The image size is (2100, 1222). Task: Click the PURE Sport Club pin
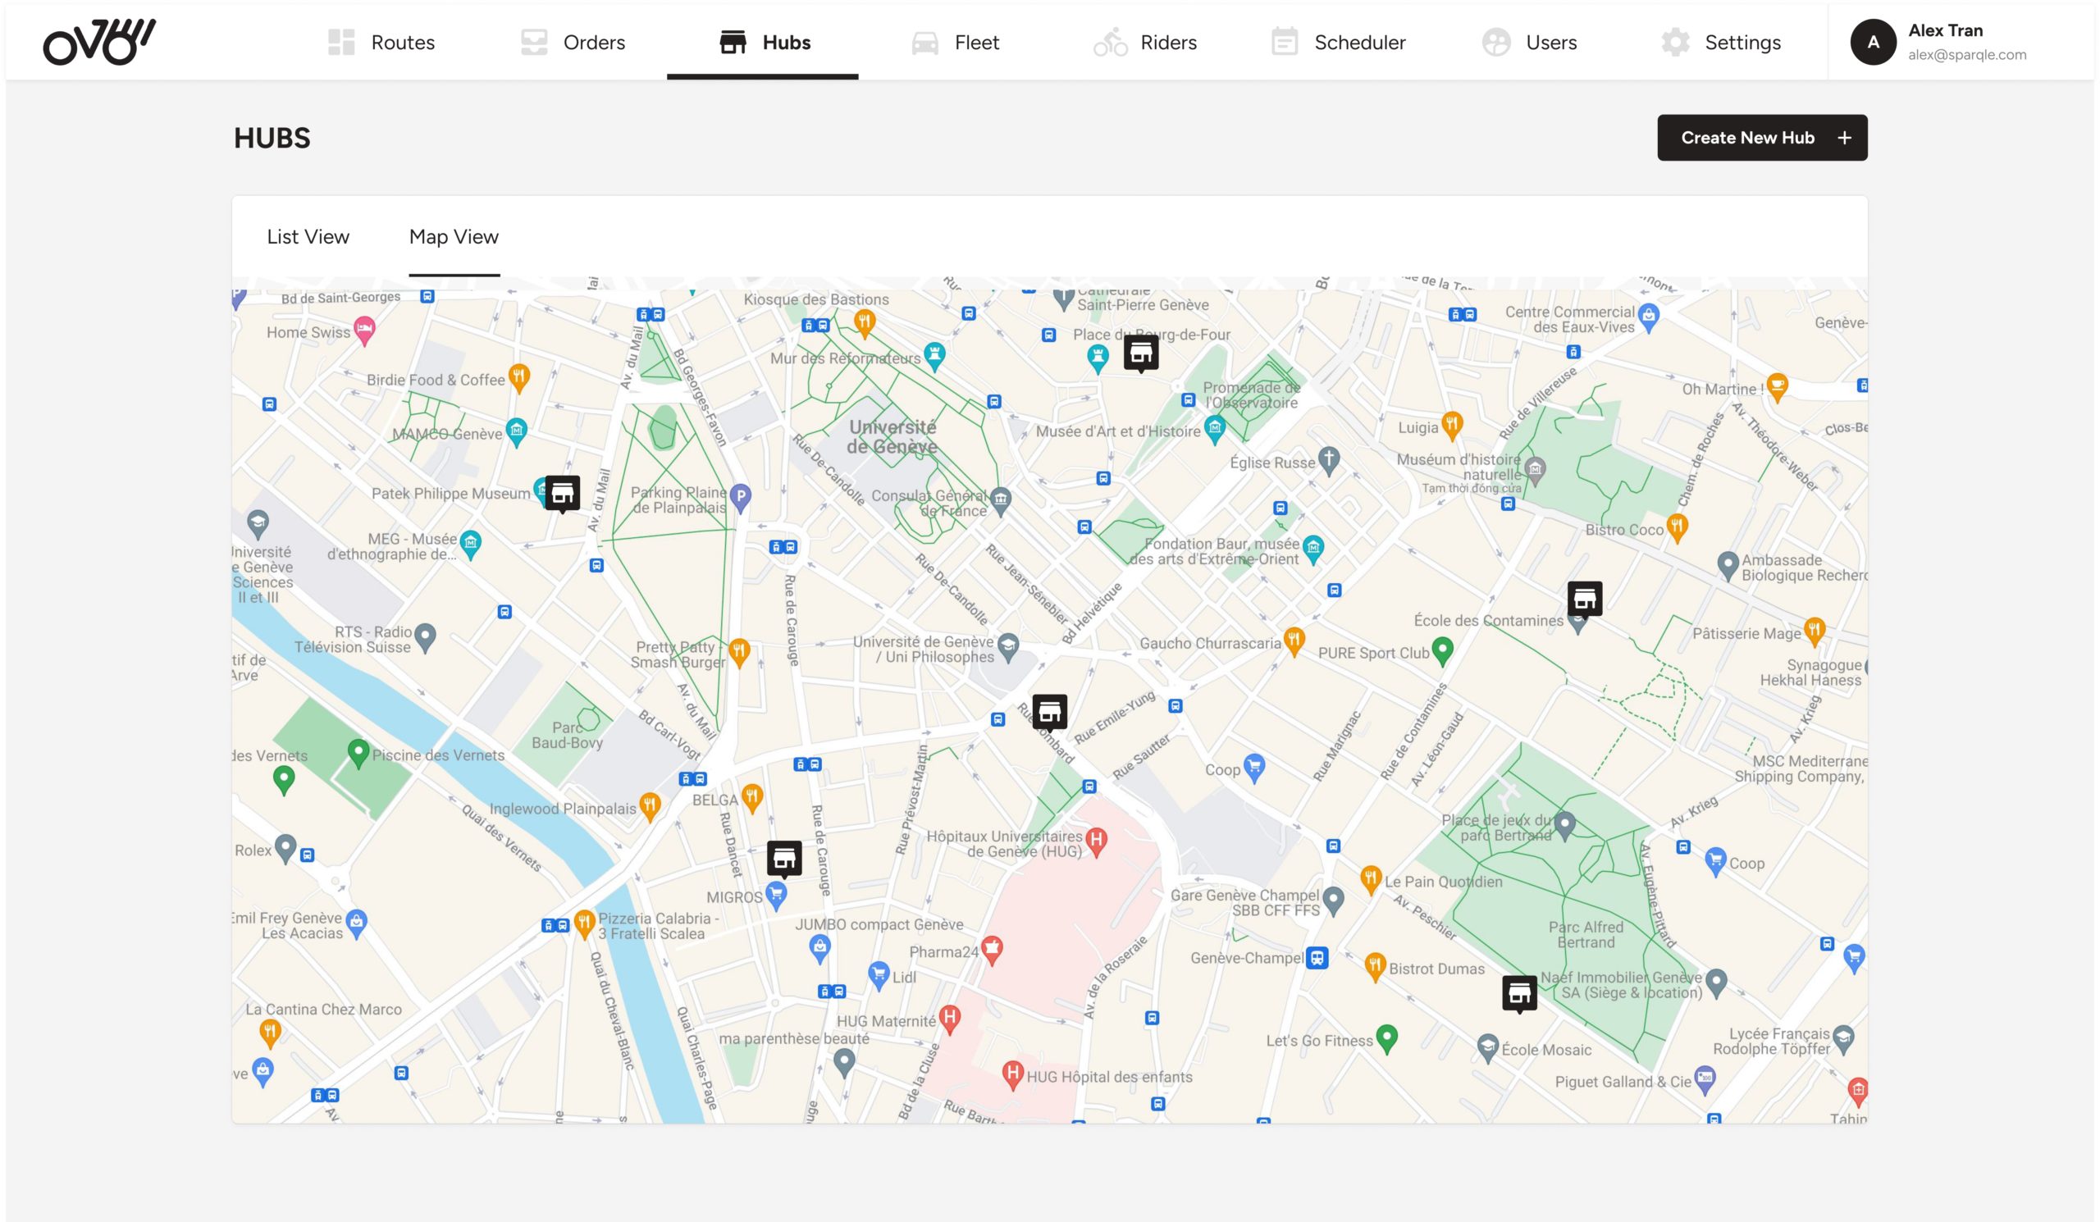(x=1442, y=650)
